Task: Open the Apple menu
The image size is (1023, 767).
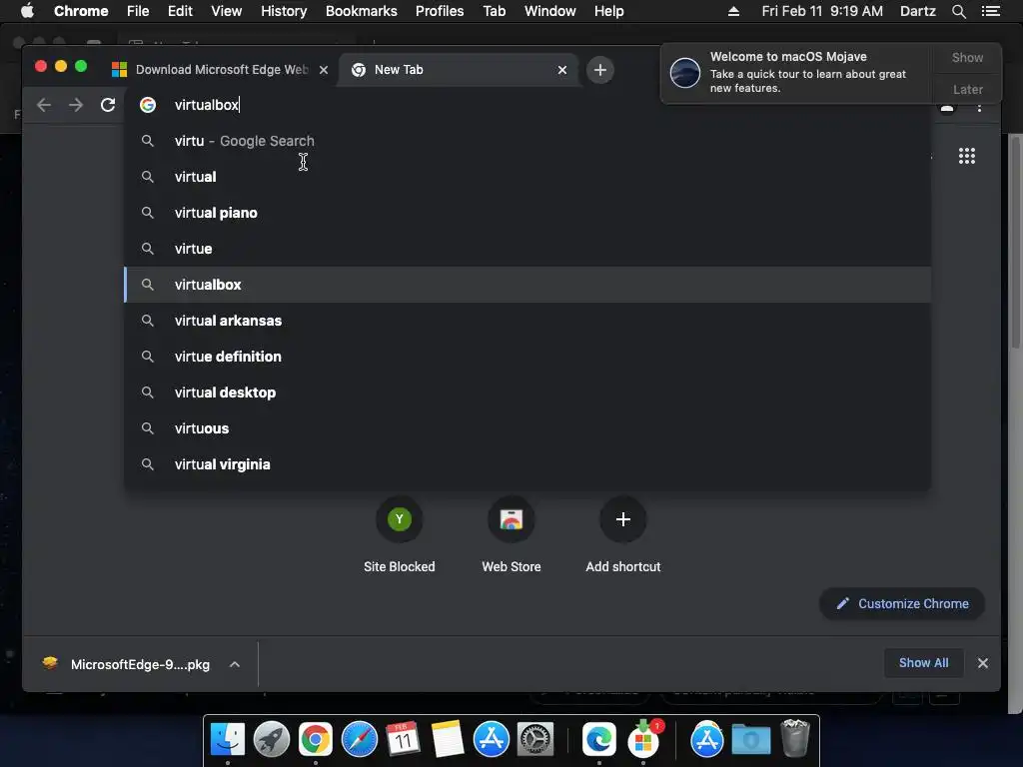Action: (27, 11)
